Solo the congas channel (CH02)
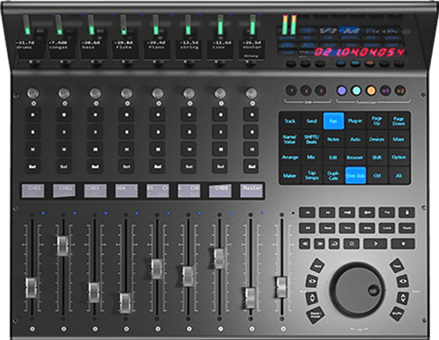Screen dimensions: 439x340 click(63, 132)
